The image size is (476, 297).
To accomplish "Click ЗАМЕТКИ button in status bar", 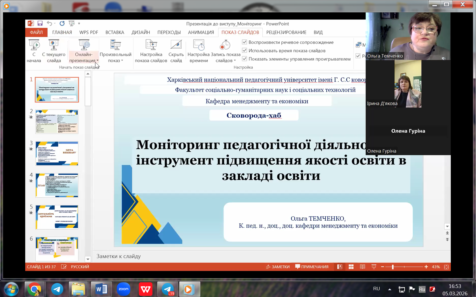I will [x=278, y=267].
